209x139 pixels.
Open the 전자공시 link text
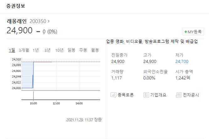[191, 95]
